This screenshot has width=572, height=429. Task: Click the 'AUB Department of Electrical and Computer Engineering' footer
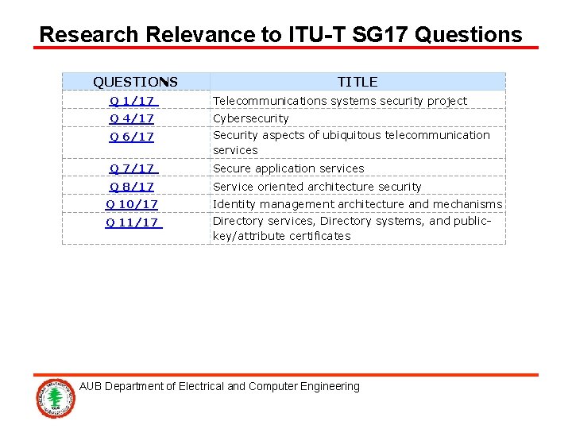click(219, 386)
